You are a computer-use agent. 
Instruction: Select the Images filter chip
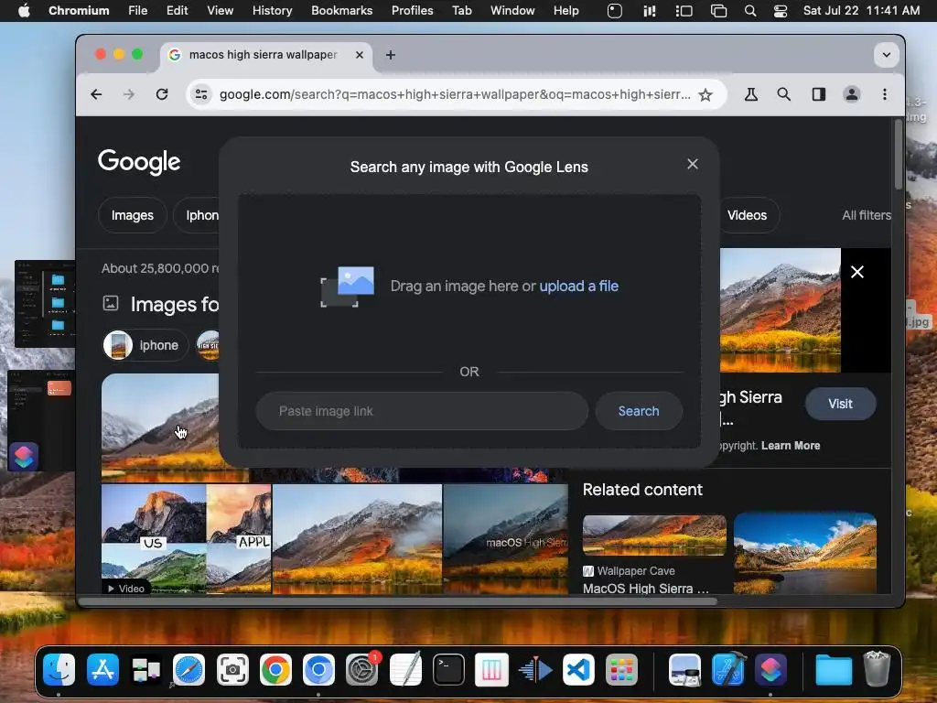click(x=132, y=215)
